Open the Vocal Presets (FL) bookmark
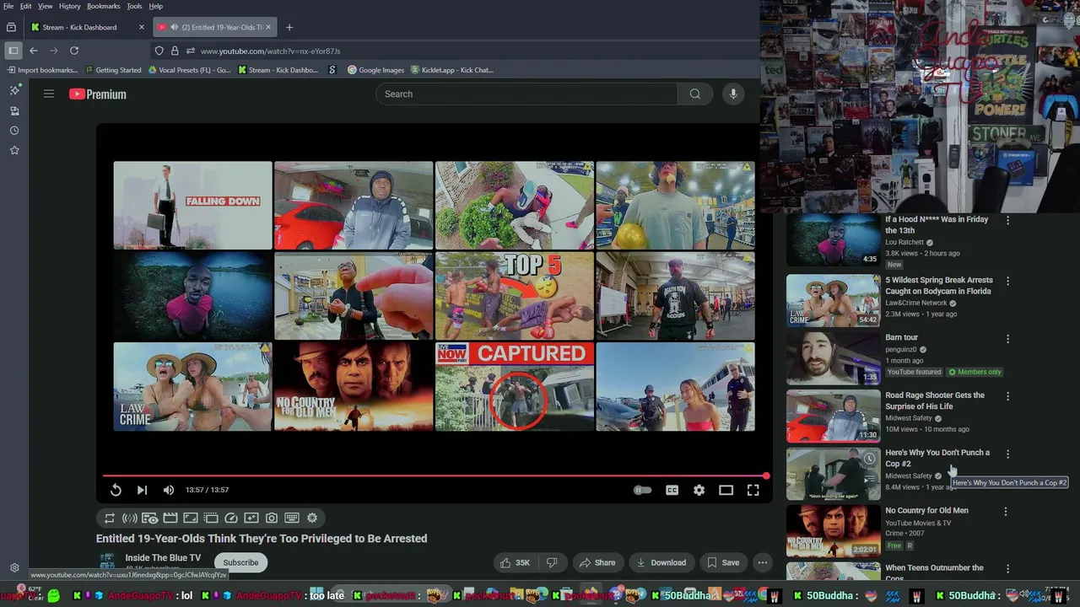Viewport: 1080px width, 607px height. click(x=189, y=70)
